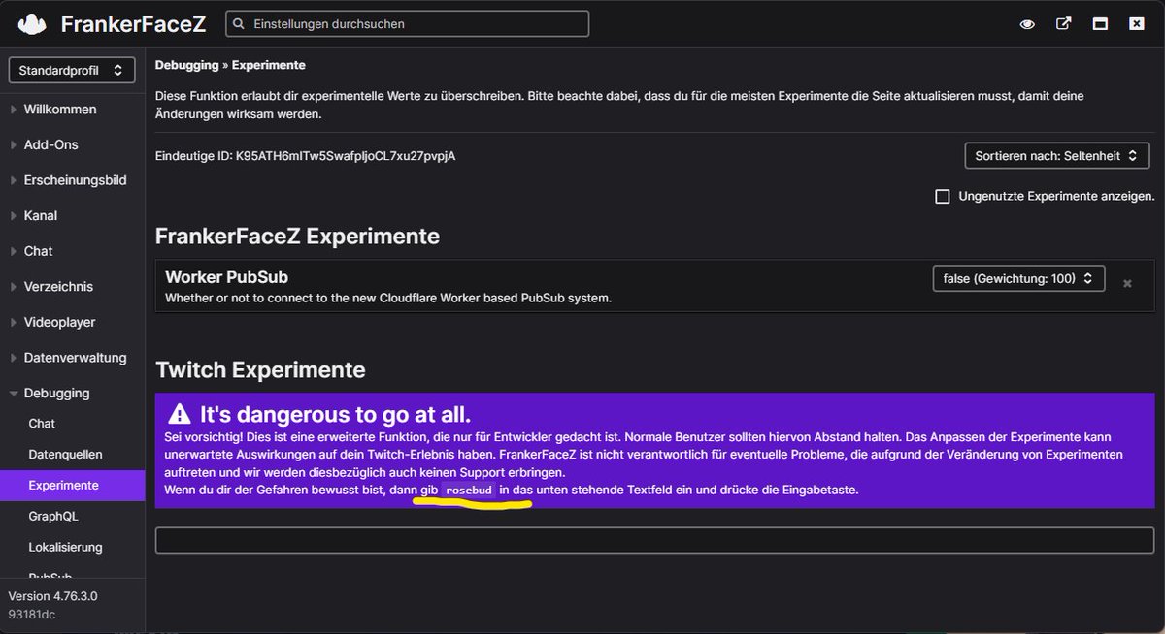
Task: Click the rosebud code word
Action: pos(470,491)
